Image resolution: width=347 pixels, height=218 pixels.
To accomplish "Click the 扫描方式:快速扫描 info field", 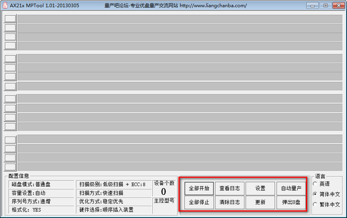I will click(114, 193).
